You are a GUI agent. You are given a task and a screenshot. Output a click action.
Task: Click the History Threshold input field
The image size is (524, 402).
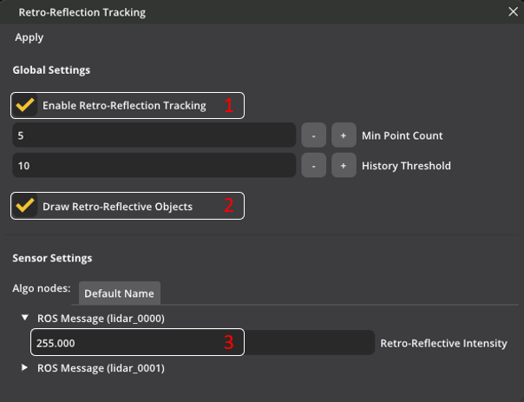[154, 165]
